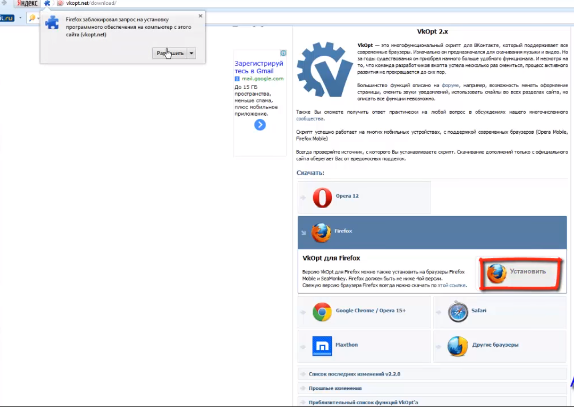This screenshot has width=574, height=407.
Task: Click the magnifier search icon in the Mail.ru toolbar
Action: (32, 18)
